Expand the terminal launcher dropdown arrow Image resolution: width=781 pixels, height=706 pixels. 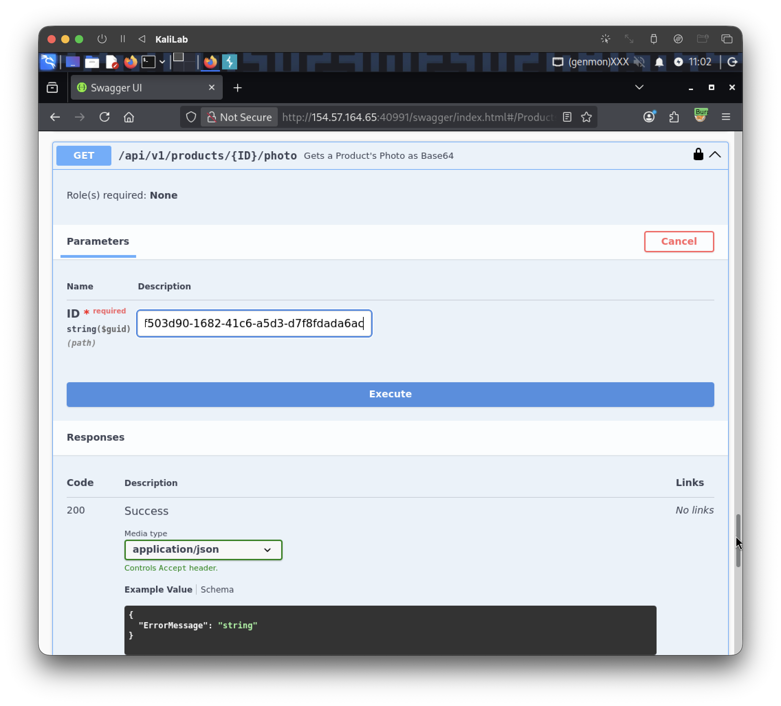pyautogui.click(x=162, y=62)
